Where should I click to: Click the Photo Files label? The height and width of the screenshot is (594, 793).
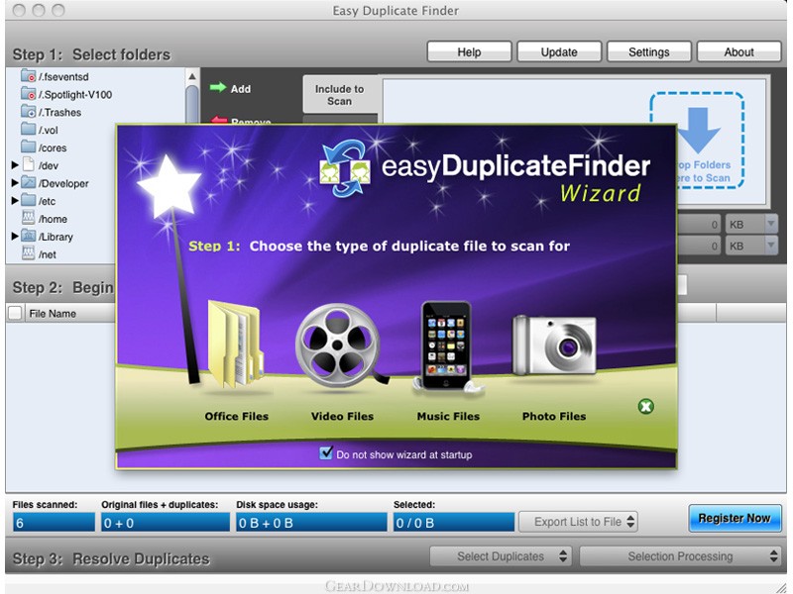[554, 416]
